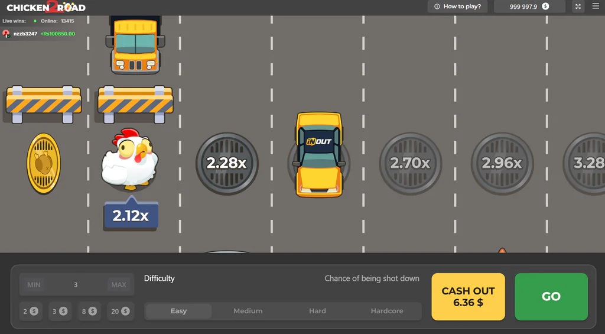Select Medium difficulty
Viewport: 605px width, 334px height.
tap(248, 311)
